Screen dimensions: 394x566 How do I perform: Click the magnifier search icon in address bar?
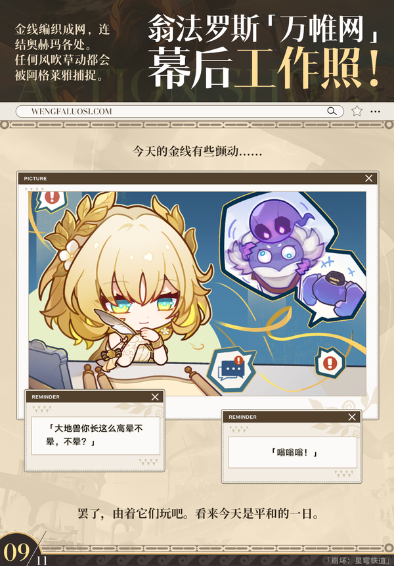click(332, 111)
